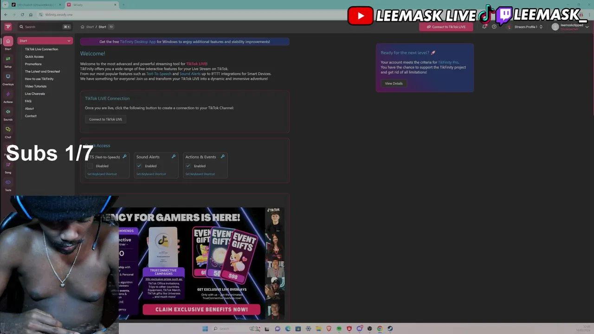Click the home icon in the breadcrumb
This screenshot has height=334, width=594.
coord(83,27)
